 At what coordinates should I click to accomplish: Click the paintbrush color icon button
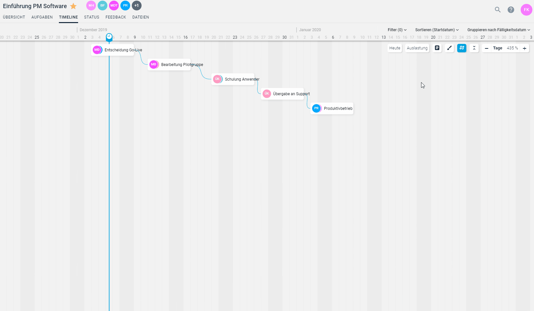[449, 48]
